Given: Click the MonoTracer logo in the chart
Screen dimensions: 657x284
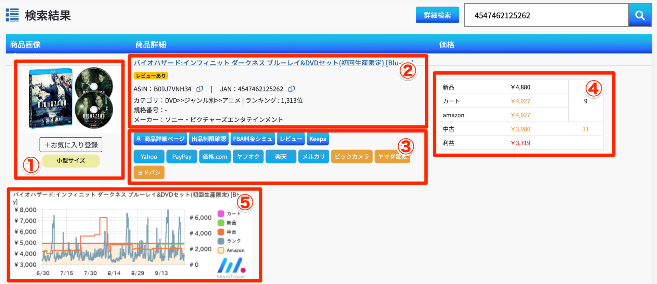Looking at the screenshot, I should 231,268.
